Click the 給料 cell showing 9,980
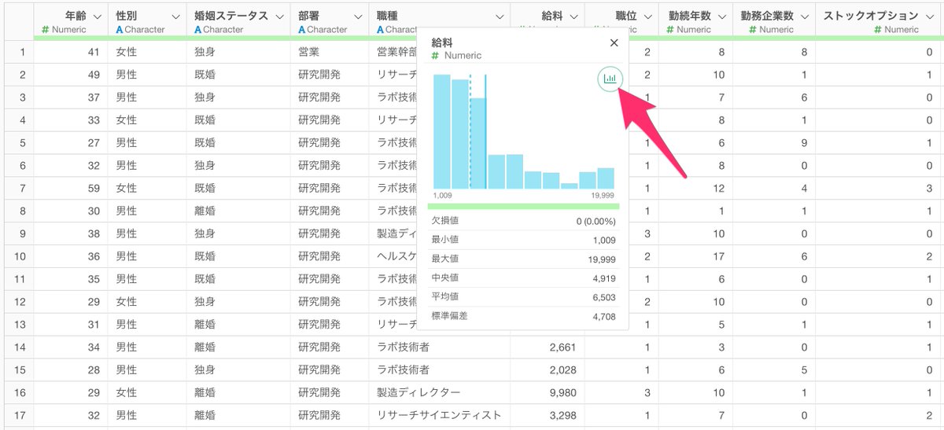The width and height of the screenshot is (944, 430). point(548,392)
